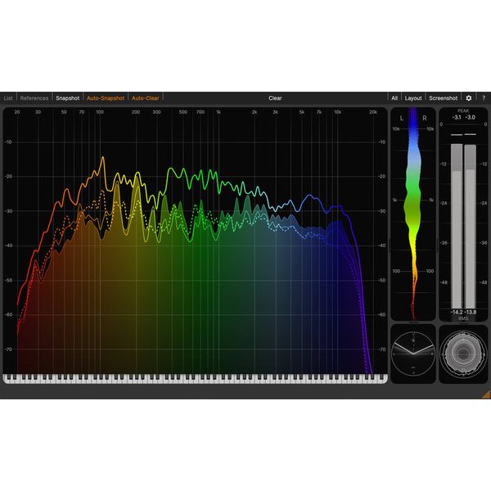Image resolution: width=491 pixels, height=491 pixels.
Task: Open help with the question mark
Action: (484, 98)
